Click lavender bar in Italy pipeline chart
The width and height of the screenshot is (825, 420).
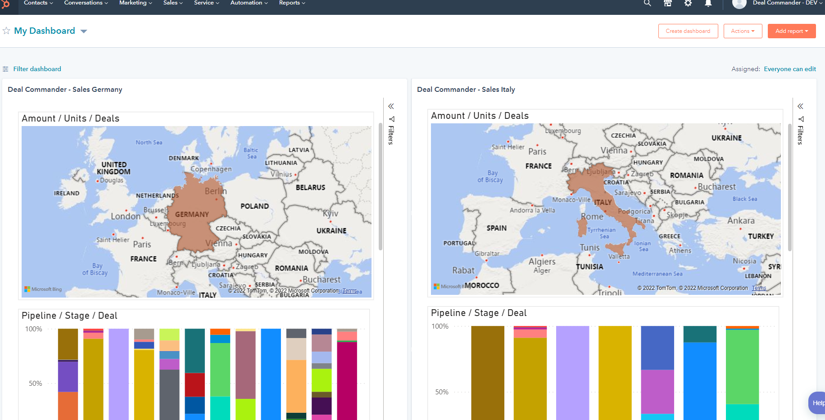point(572,373)
